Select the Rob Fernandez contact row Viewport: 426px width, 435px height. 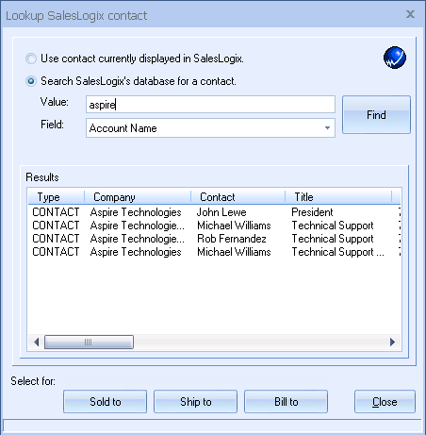coord(215,239)
